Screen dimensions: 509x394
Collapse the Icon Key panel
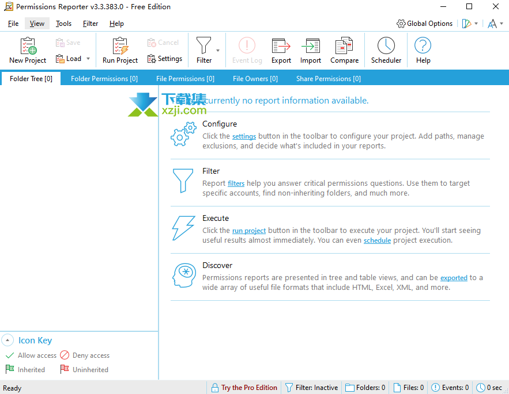point(7,340)
